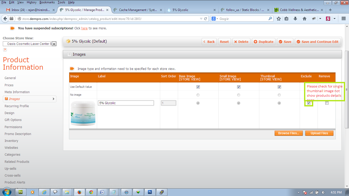Open the Inventory section
Viewport: 349px width, 196px height.
11,141
